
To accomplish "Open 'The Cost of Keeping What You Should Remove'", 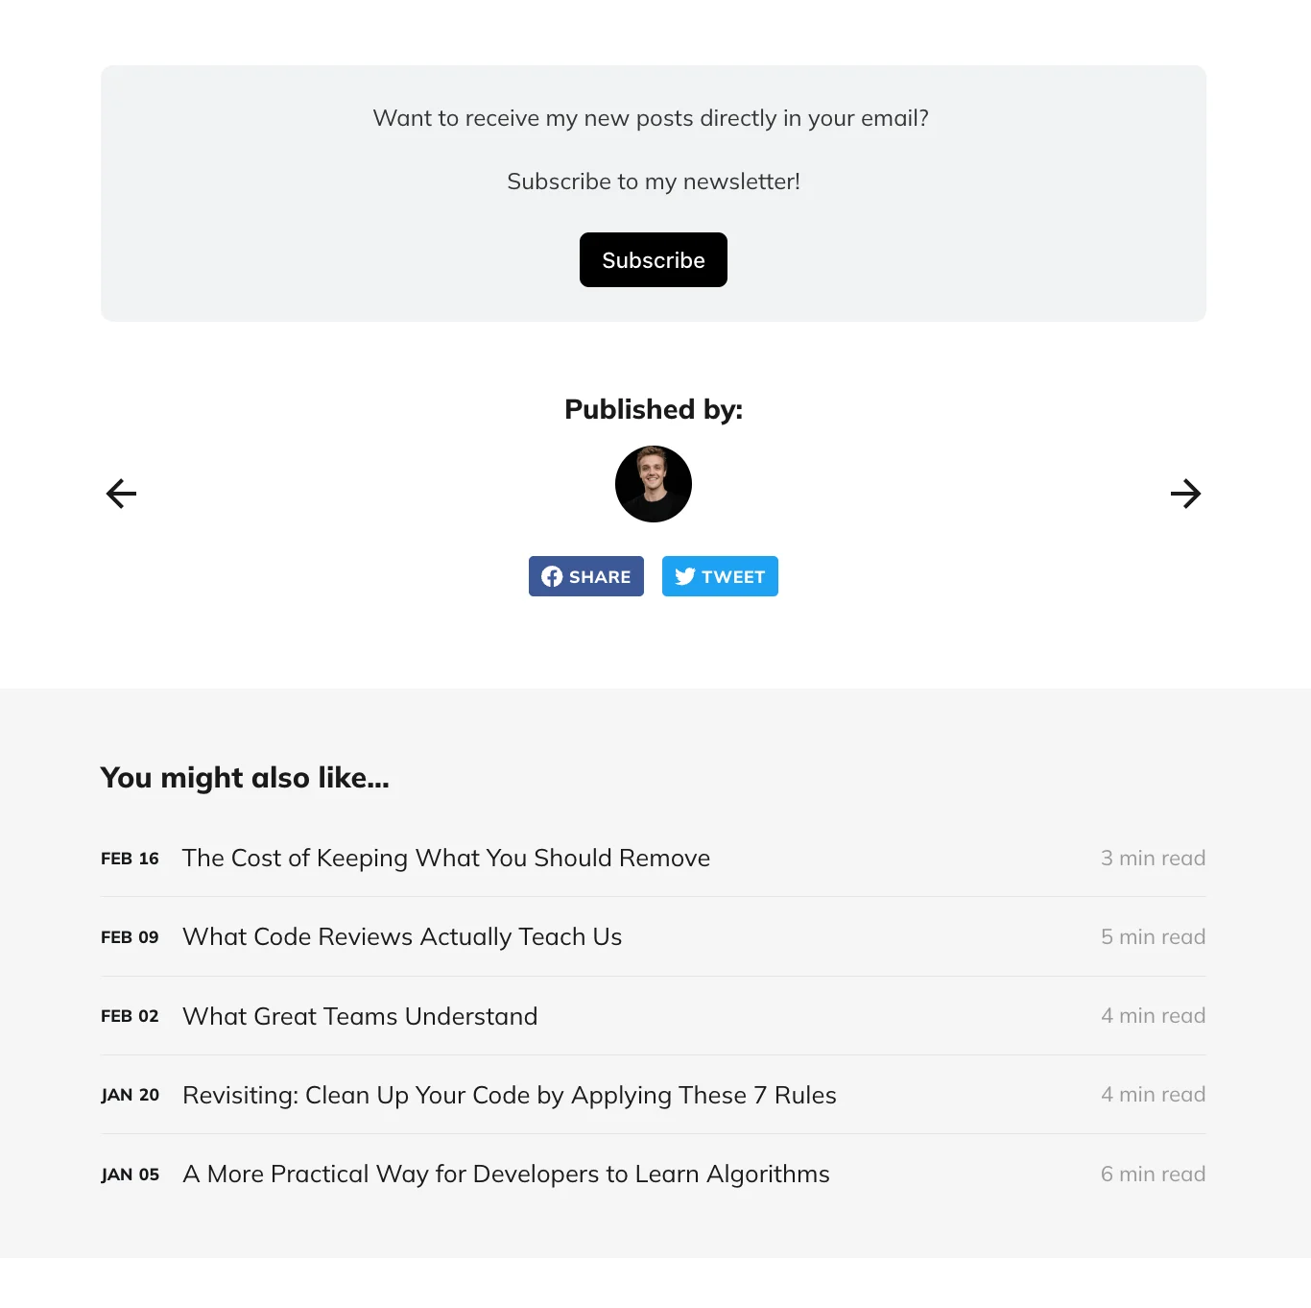I will click(x=445, y=858).
